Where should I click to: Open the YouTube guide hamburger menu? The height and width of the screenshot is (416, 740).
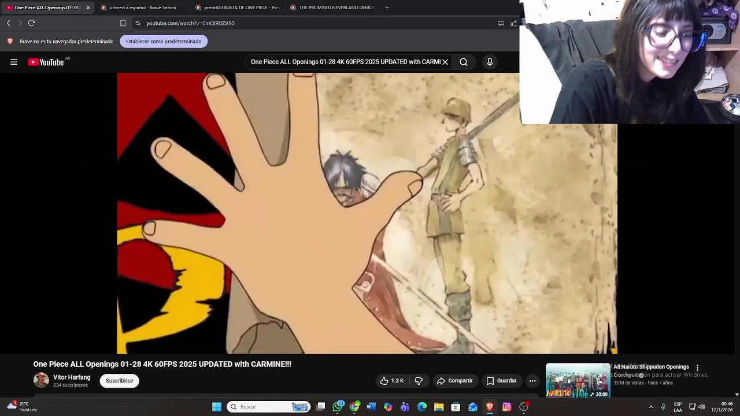[14, 62]
